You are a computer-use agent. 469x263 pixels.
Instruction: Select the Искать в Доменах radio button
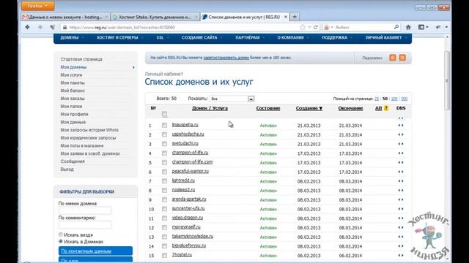(x=61, y=241)
